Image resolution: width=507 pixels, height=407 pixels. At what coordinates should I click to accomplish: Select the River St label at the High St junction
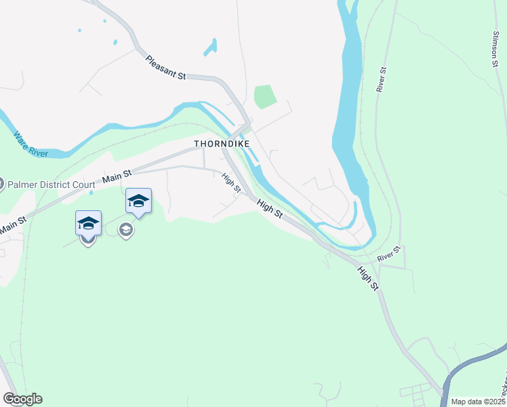pos(389,254)
